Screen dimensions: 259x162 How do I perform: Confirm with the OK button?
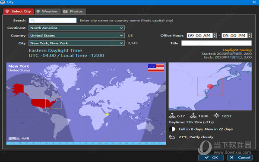pyautogui.click(x=211, y=158)
